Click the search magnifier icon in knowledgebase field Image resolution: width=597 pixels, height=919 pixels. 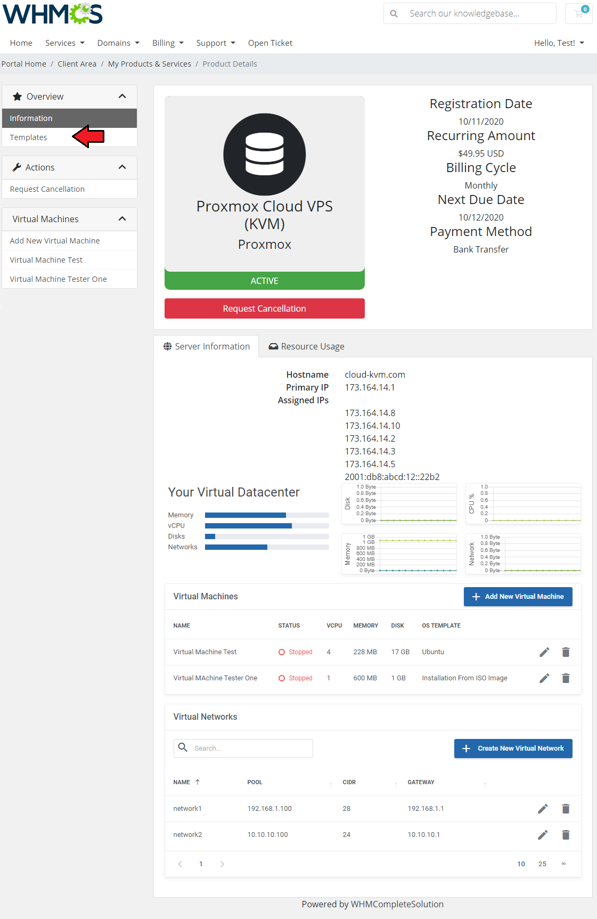pyautogui.click(x=394, y=14)
